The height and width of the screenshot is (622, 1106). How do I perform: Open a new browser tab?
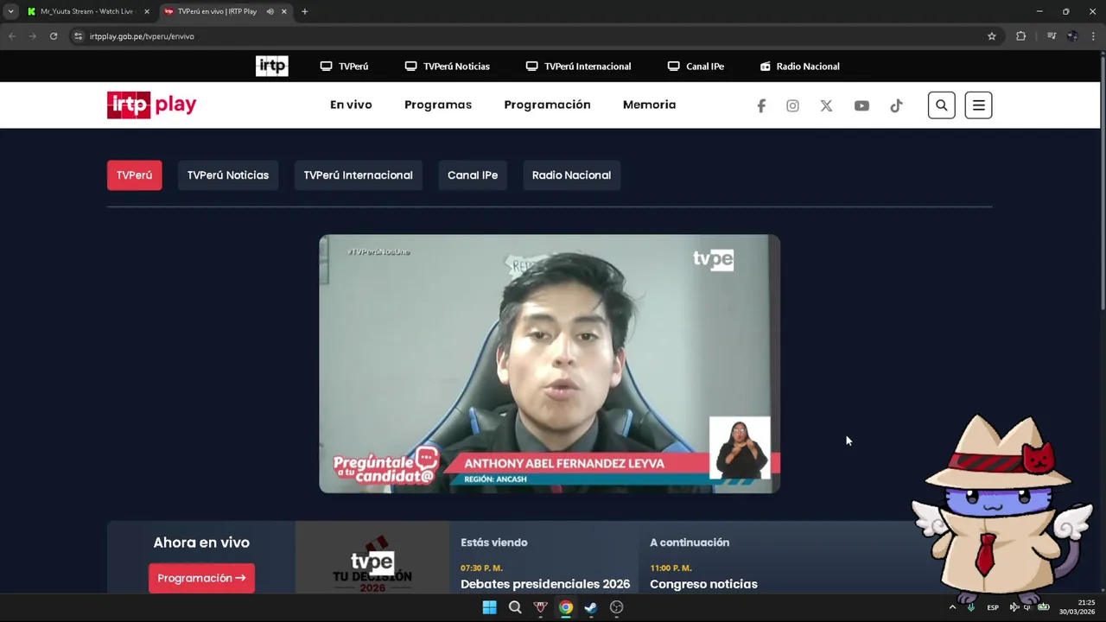point(304,11)
